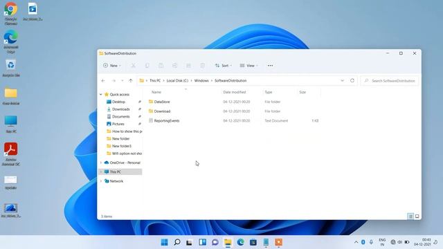Viewport: 443px width, 249px height.
Task: Select 'New folder' in navigation pane
Action: pos(120,138)
